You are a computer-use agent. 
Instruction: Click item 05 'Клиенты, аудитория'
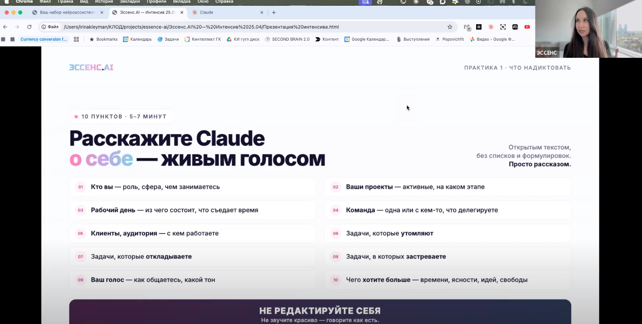[x=192, y=233]
